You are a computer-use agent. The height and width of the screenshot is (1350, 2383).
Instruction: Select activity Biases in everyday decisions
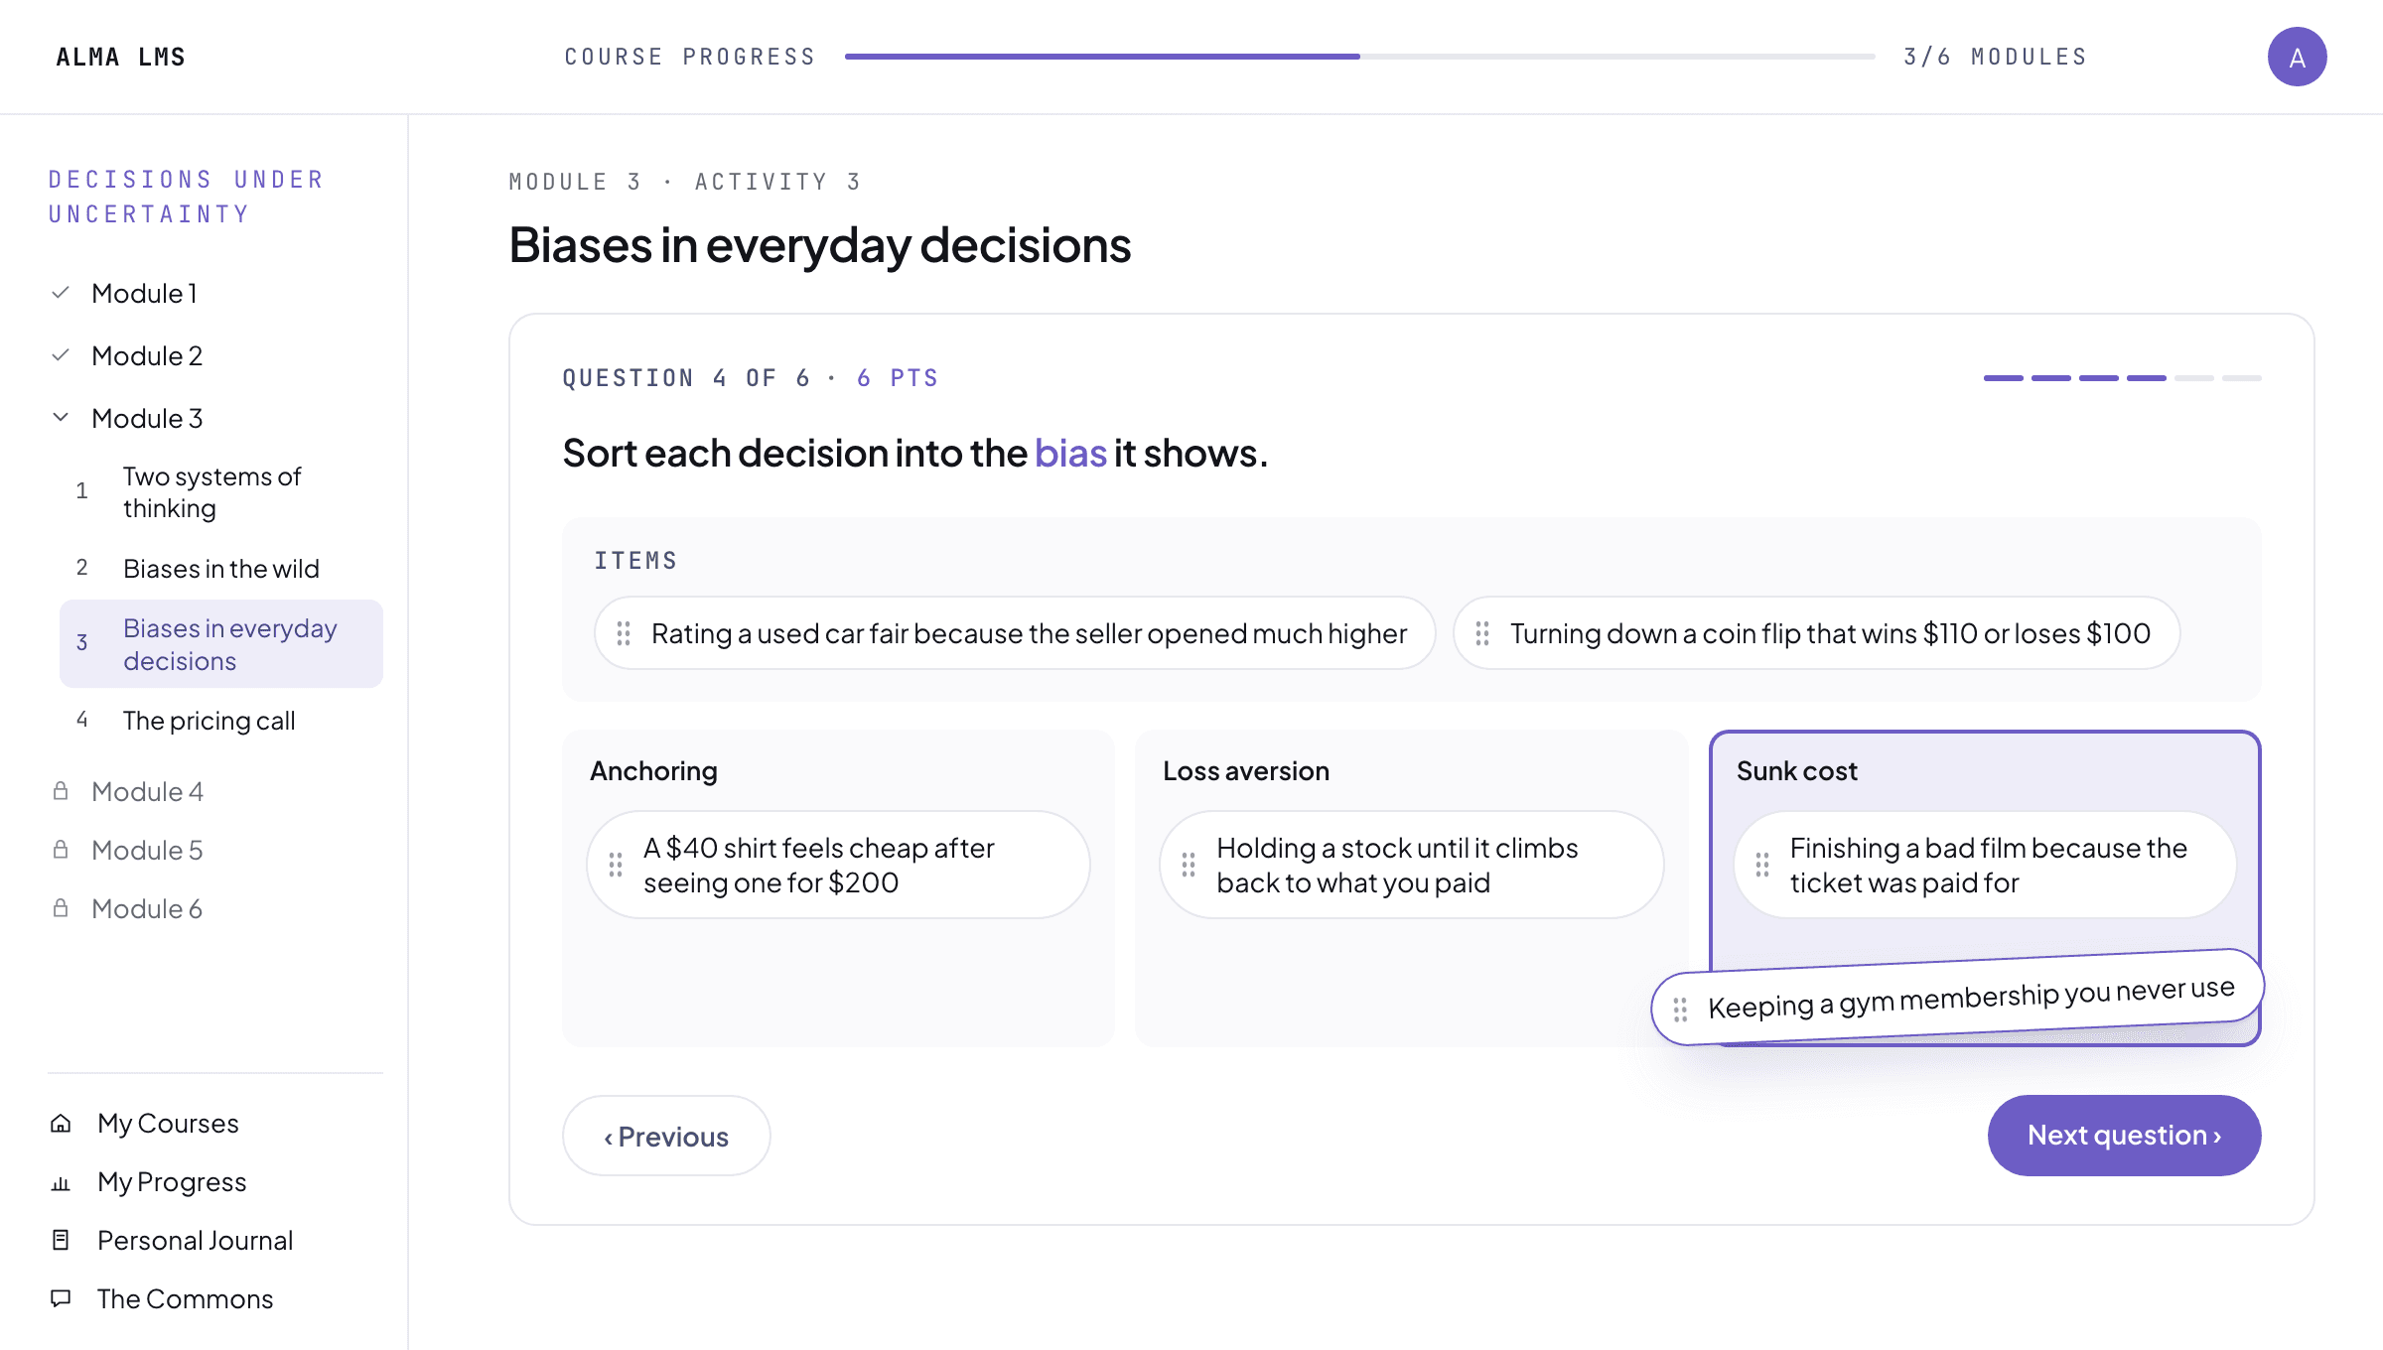pos(220,644)
